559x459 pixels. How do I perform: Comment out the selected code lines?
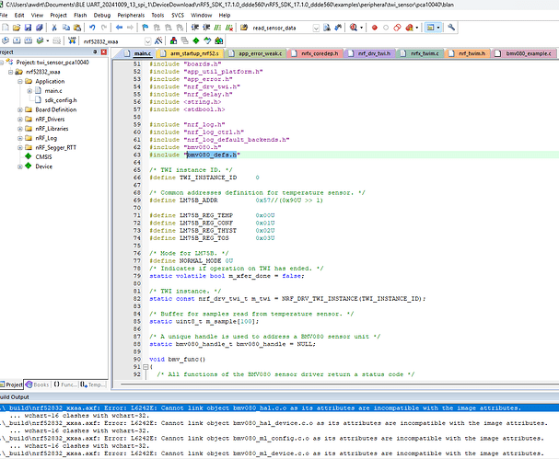(217, 28)
